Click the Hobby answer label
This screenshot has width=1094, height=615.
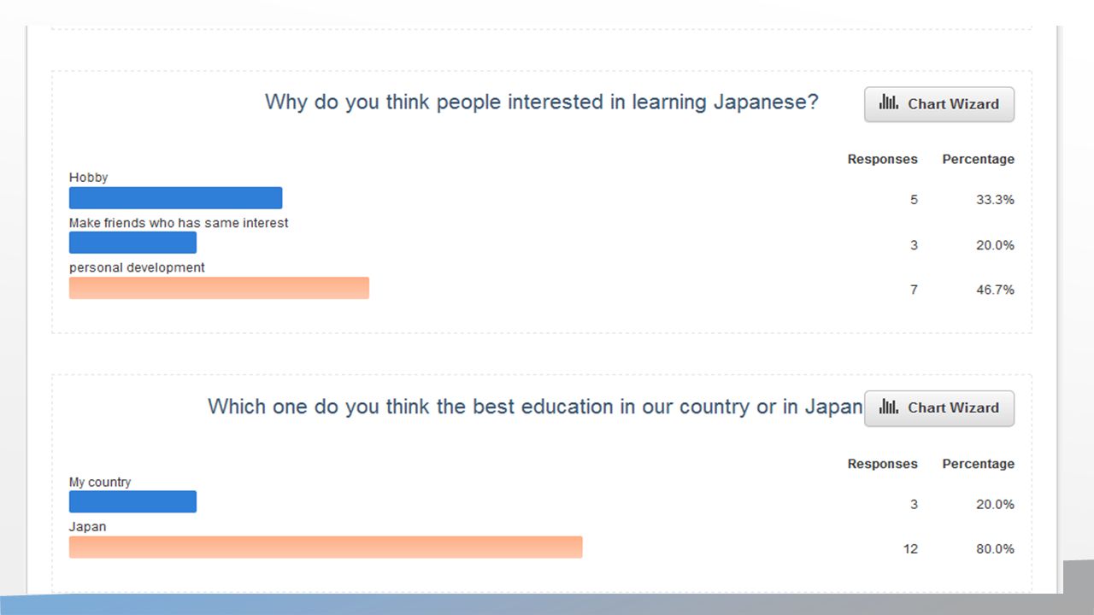click(89, 178)
